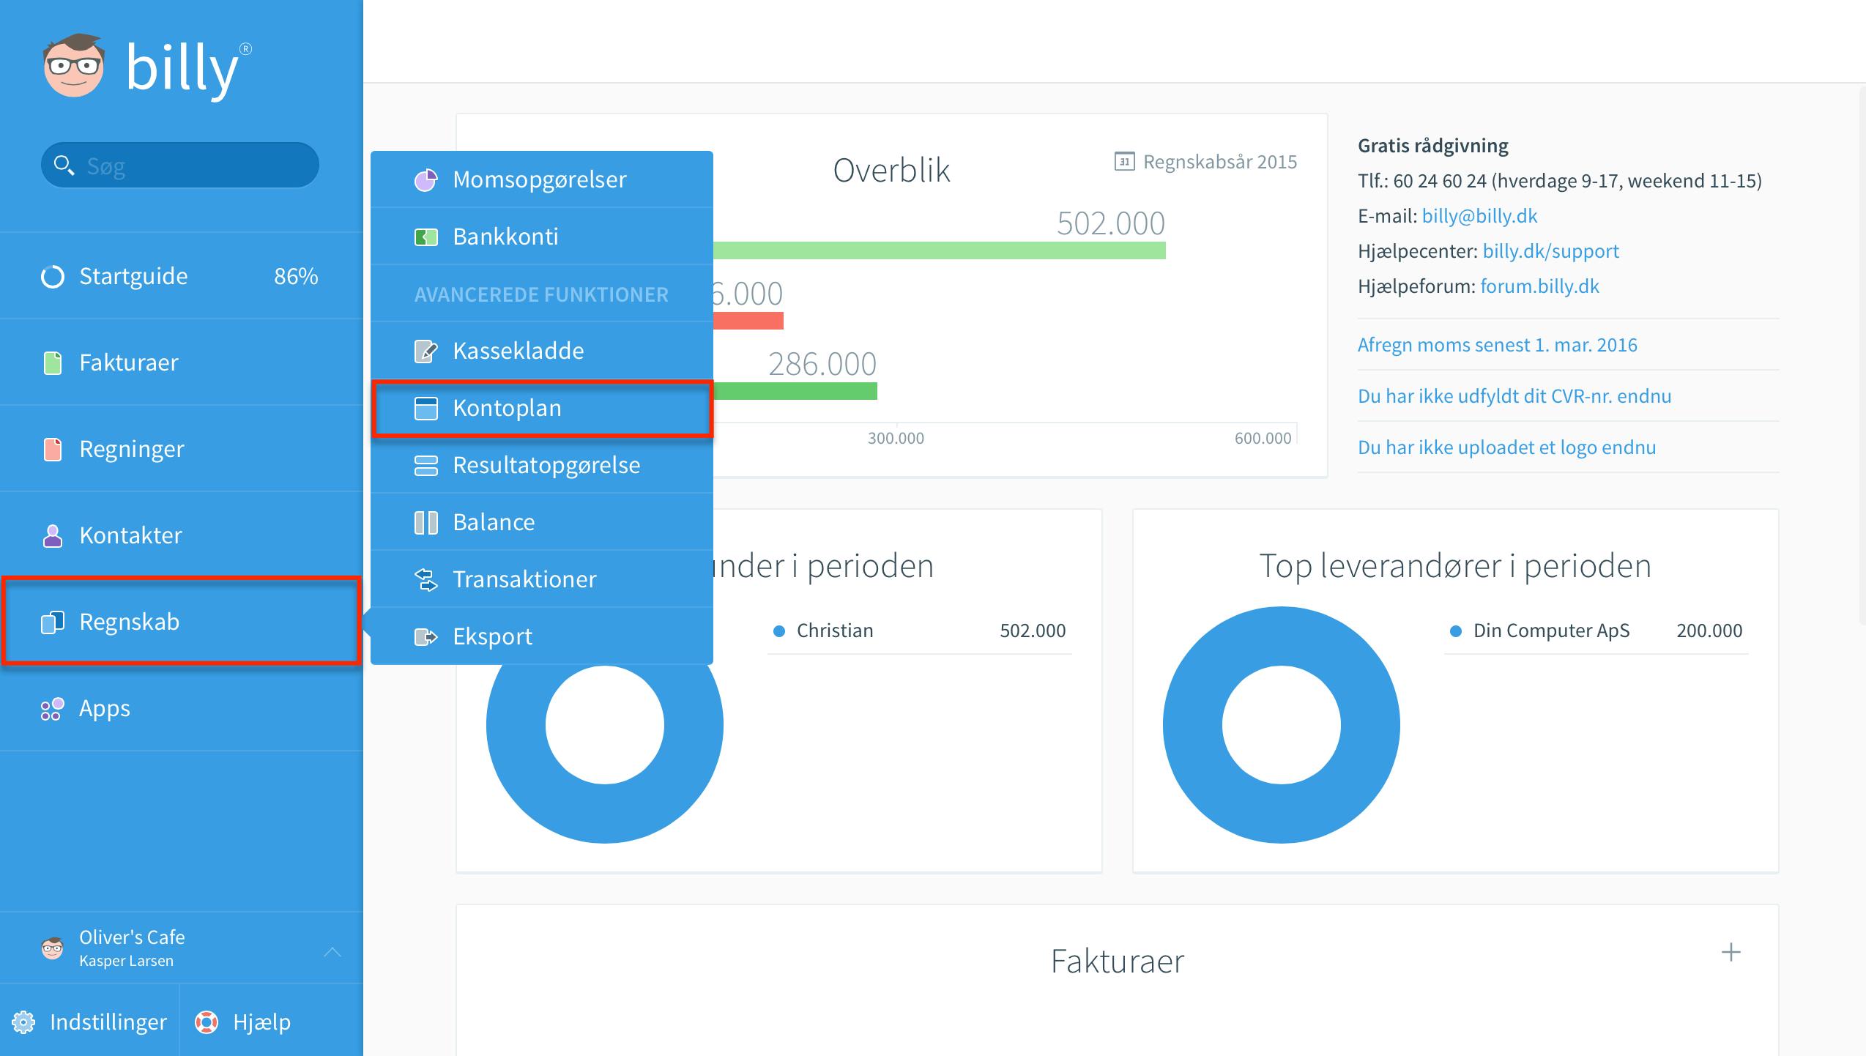1866x1056 pixels.
Task: Click the Apps colored dots icon
Action: pos(53,708)
